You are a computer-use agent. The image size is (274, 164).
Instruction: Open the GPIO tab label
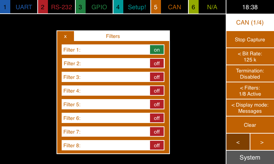(x=99, y=7)
